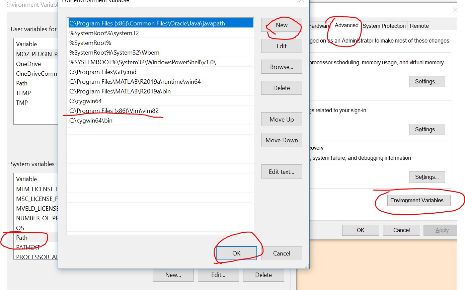The height and width of the screenshot is (290, 465).
Task: Open the Remote tab
Action: pyautogui.click(x=419, y=26)
